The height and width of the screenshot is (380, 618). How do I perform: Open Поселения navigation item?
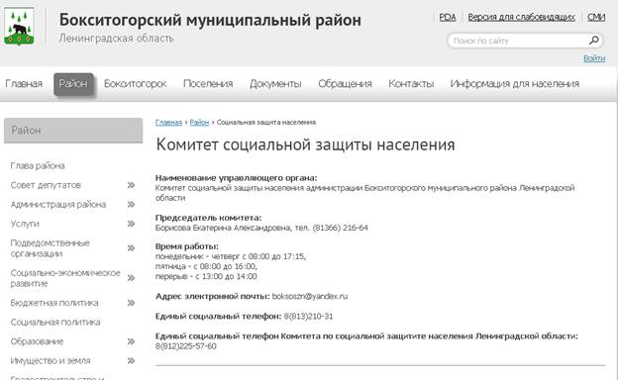(x=208, y=83)
